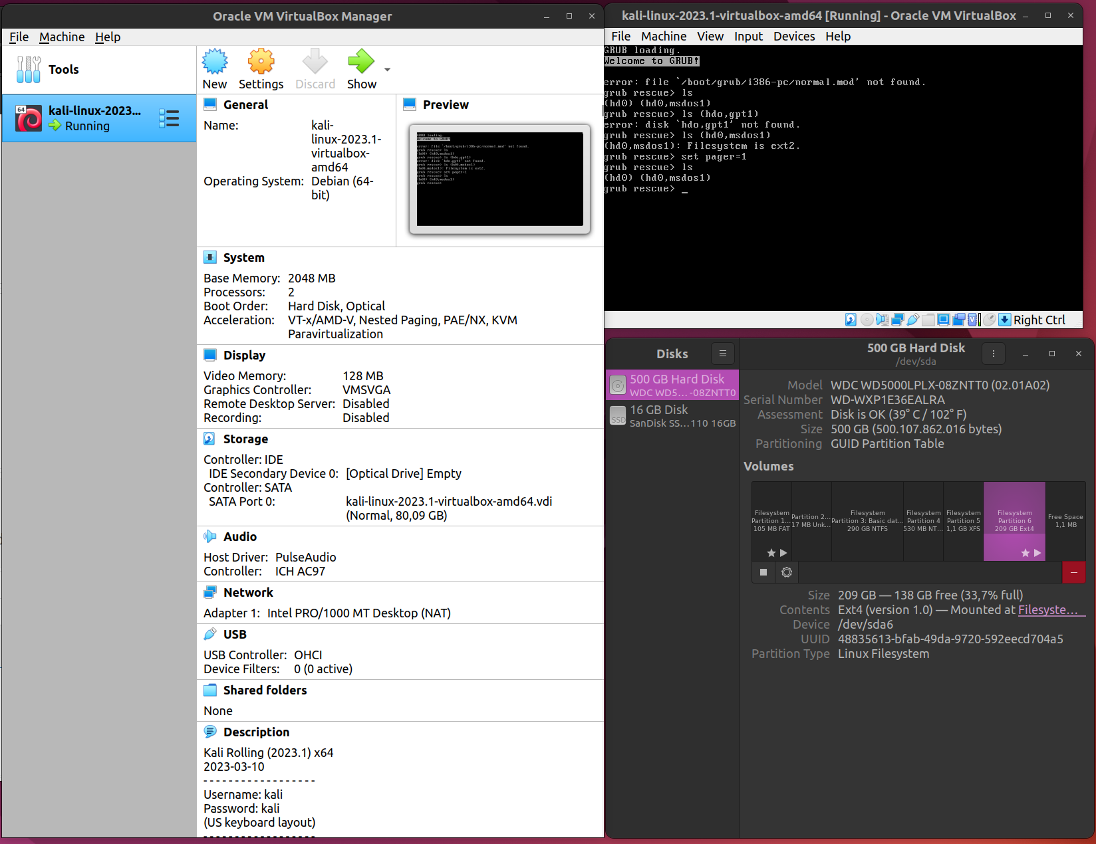Open the Disks application hamburger menu
Viewport: 1096px width, 844px height.
click(723, 354)
